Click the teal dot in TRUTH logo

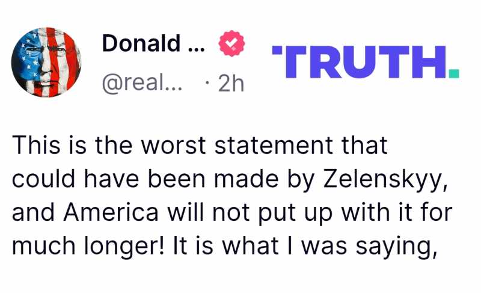(454, 73)
